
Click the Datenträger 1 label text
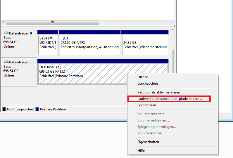pyautogui.click(x=20, y=62)
